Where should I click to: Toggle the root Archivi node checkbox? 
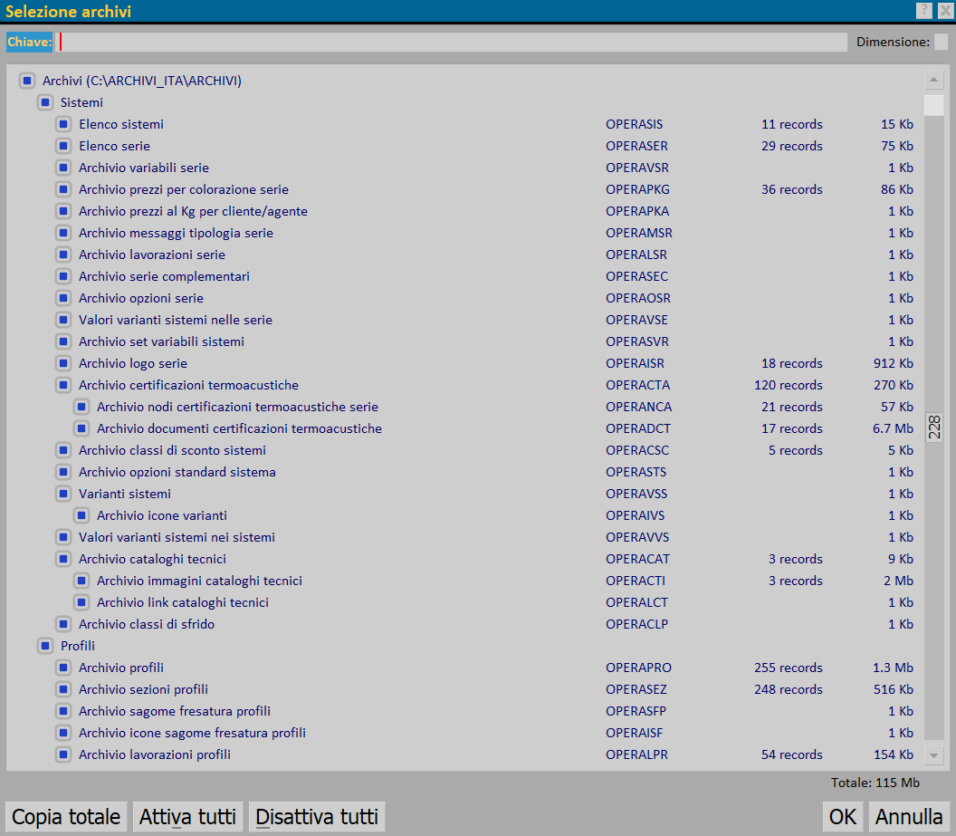(x=27, y=81)
